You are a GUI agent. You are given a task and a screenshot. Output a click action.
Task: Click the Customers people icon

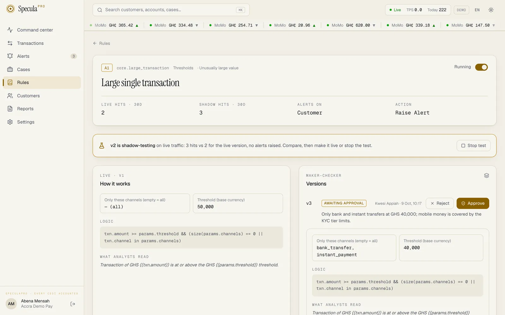(10, 96)
